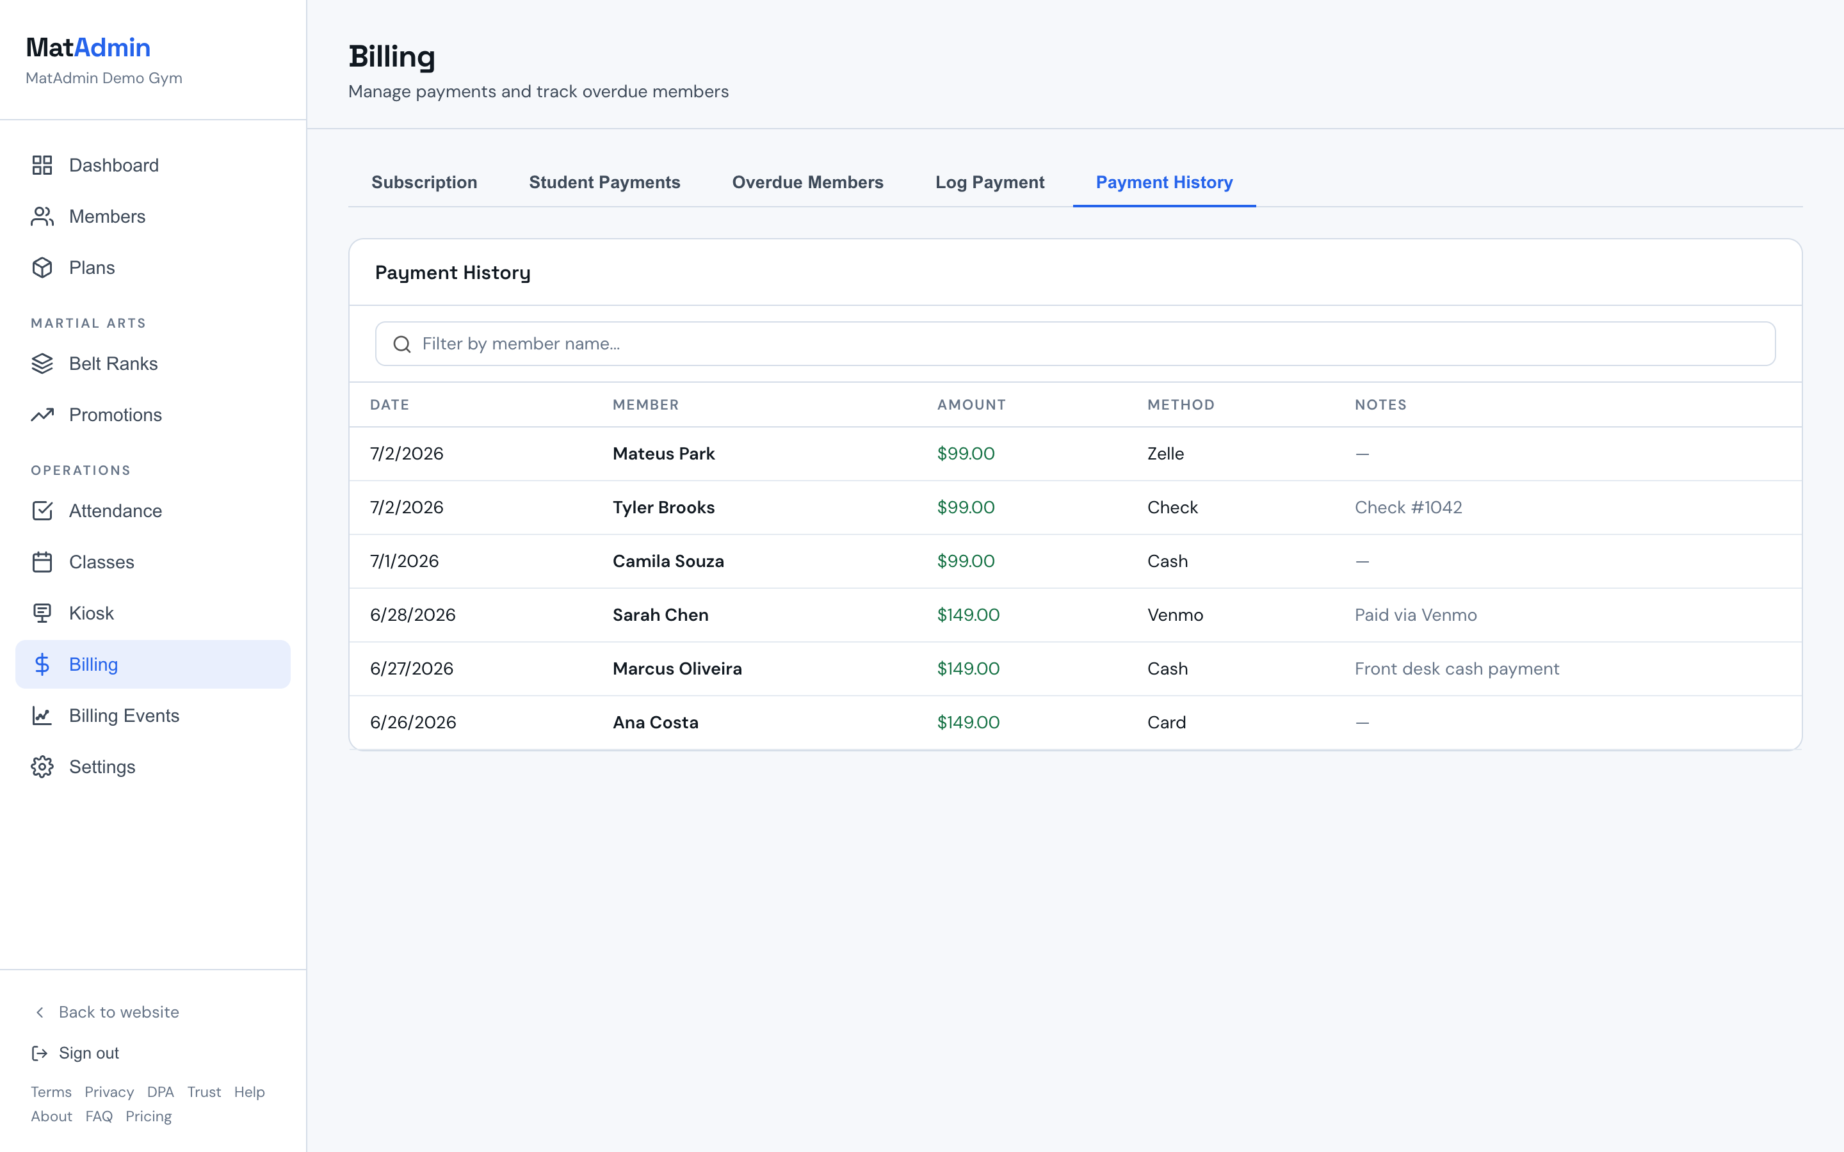
Task: Click the Promotions trending arrow icon
Action: coord(42,415)
